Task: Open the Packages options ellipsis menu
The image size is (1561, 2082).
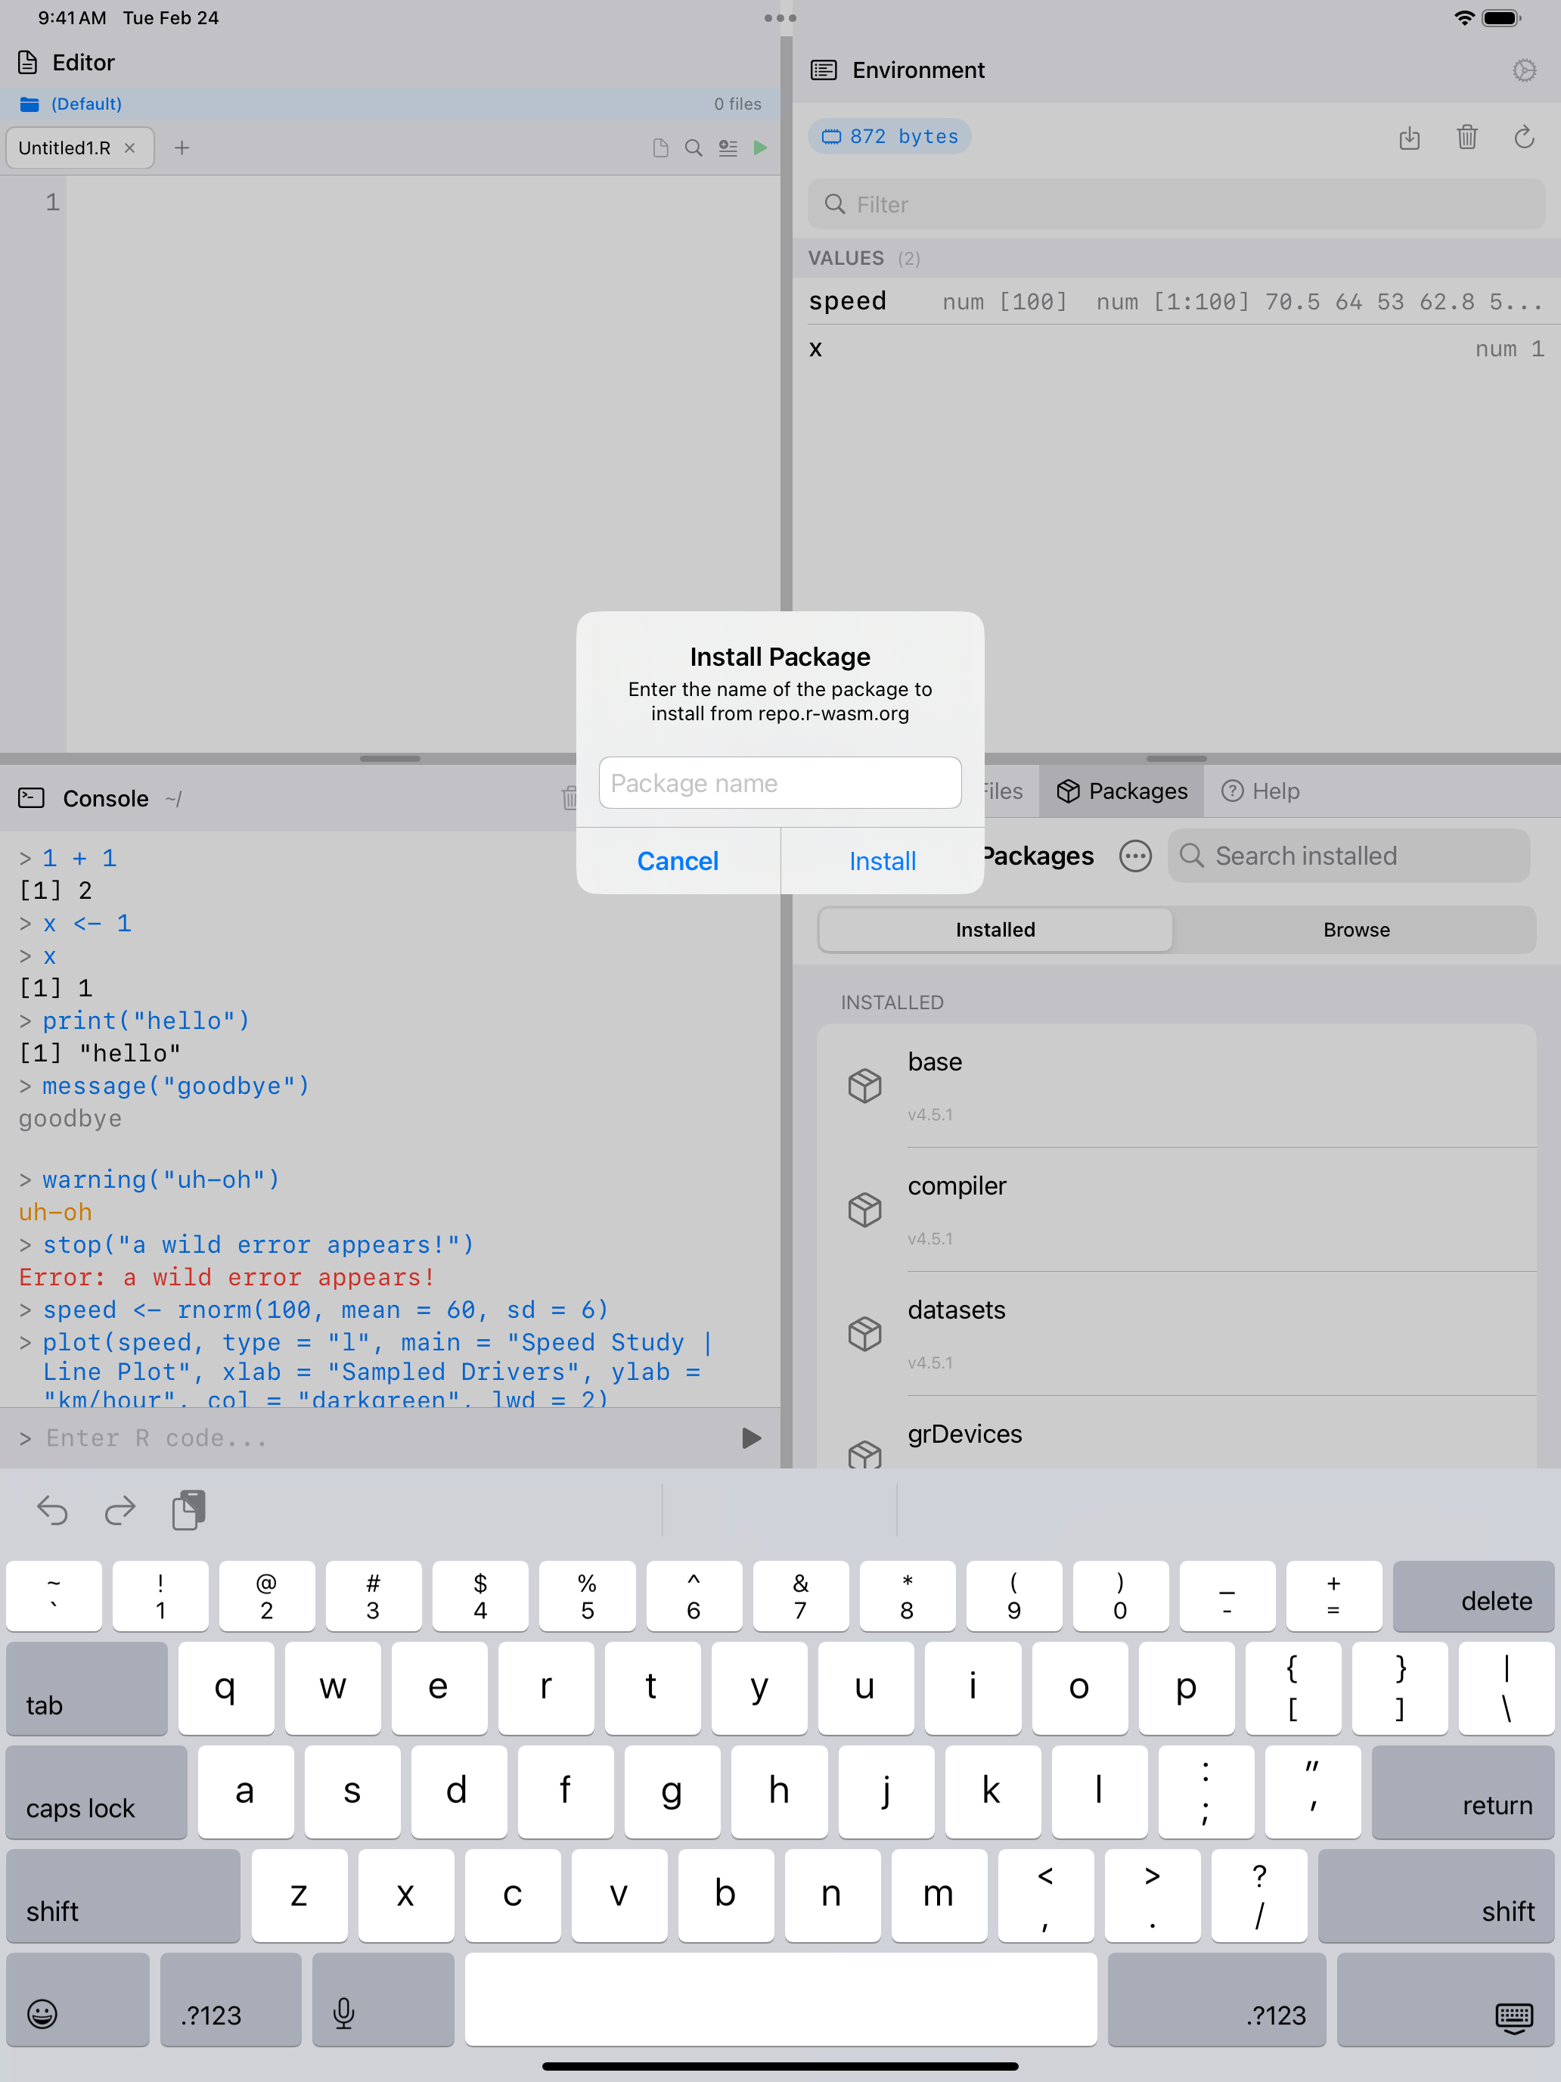Action: 1134,856
